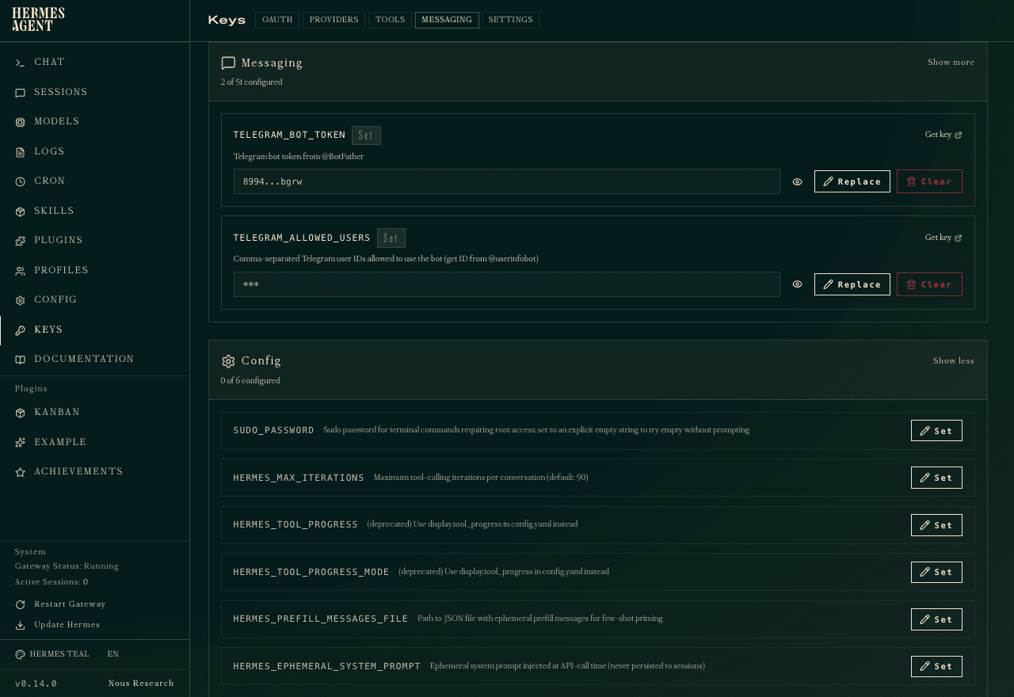
Task: Click the Achievements star icon
Action: tap(20, 472)
